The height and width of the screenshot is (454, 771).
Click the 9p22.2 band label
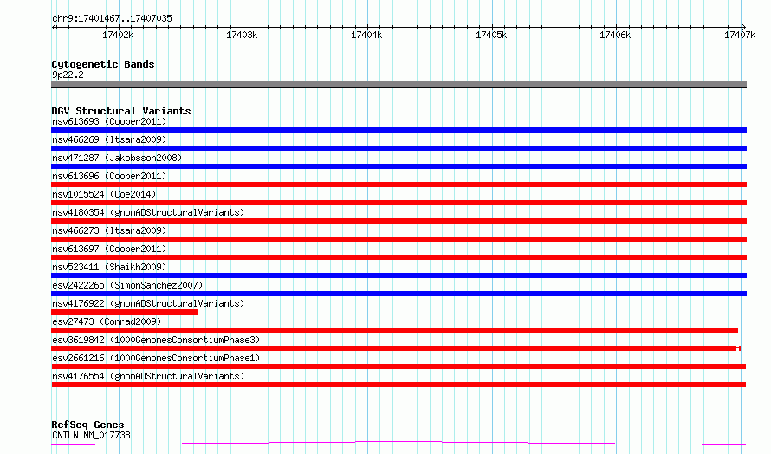tap(68, 75)
